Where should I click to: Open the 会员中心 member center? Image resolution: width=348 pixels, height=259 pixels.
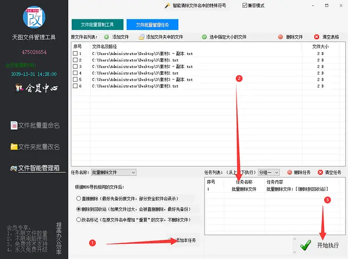pyautogui.click(x=36, y=88)
